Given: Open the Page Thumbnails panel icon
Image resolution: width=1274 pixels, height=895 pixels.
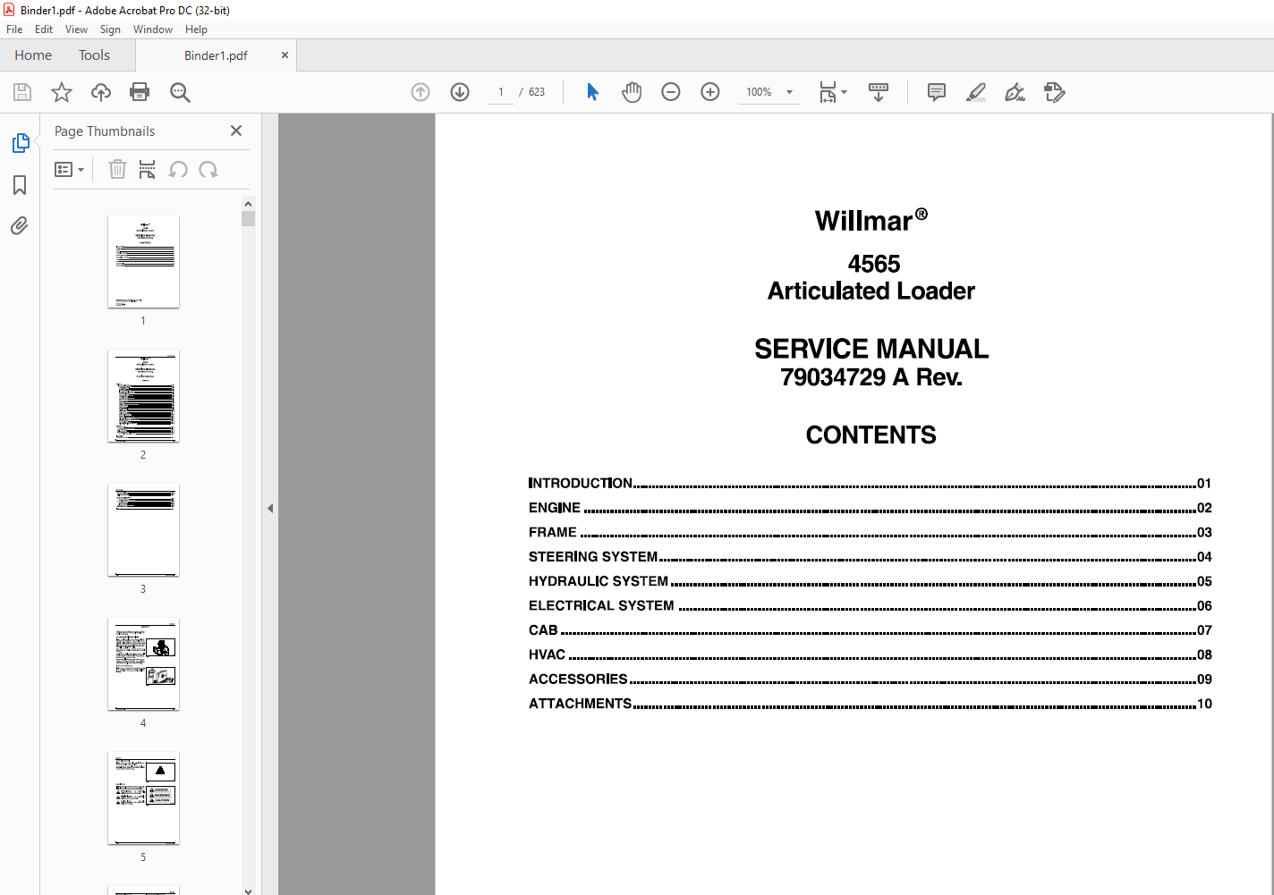Looking at the screenshot, I should coord(21,143).
